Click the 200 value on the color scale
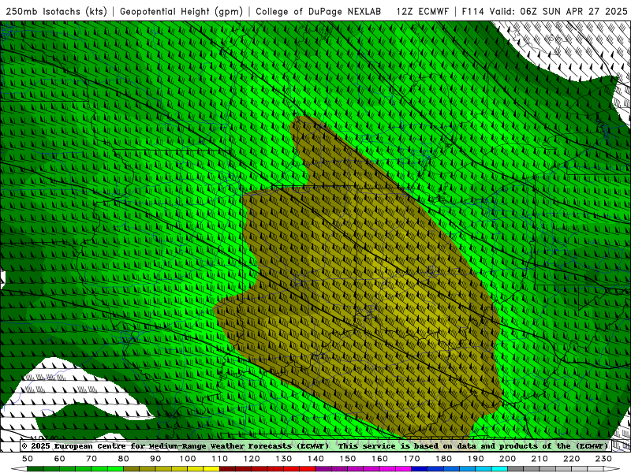Screen dimensions: 631x473 coord(507,459)
